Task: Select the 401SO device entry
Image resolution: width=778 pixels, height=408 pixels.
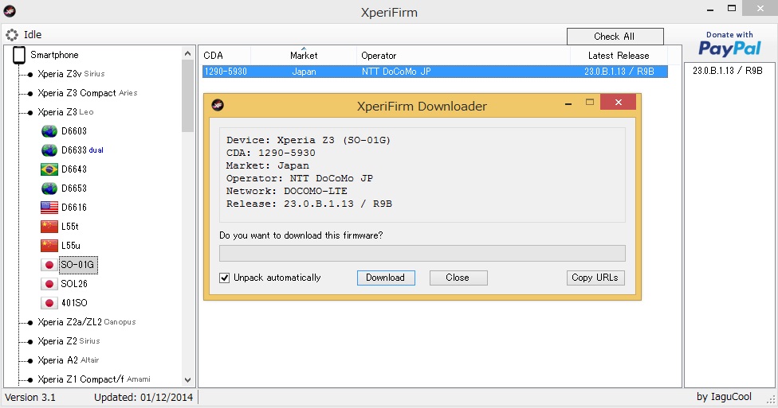Action: [74, 303]
